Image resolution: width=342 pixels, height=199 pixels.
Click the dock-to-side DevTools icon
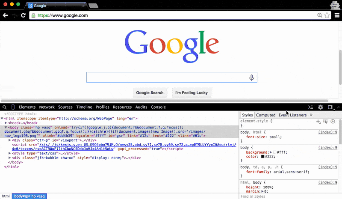(330, 107)
